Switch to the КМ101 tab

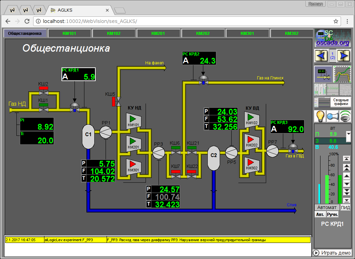69,34
